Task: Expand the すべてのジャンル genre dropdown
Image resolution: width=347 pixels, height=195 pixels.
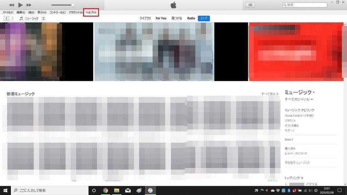Action: point(298,99)
